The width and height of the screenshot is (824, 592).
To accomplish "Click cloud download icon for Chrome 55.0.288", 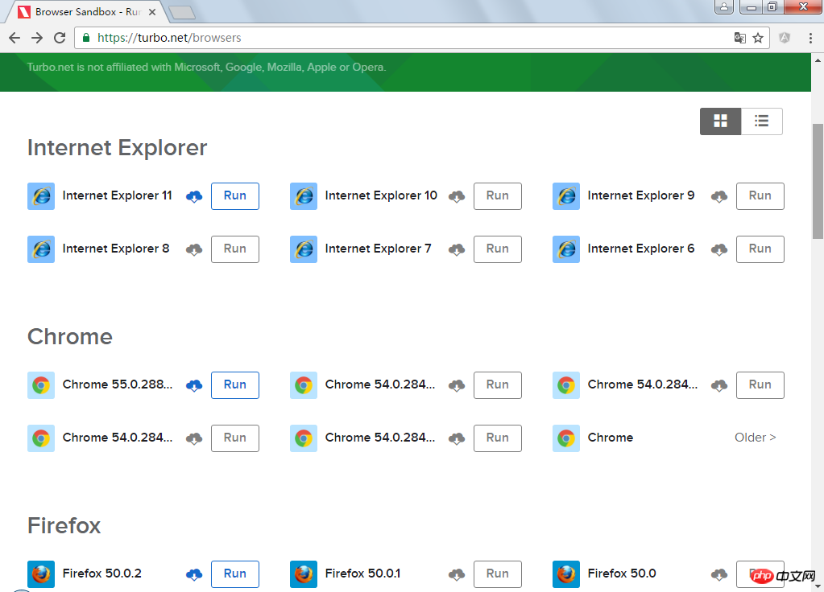I will click(194, 386).
